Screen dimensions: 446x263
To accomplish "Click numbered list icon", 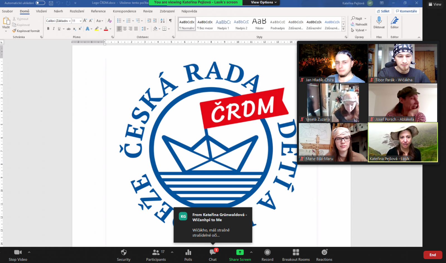I will pos(128,21).
